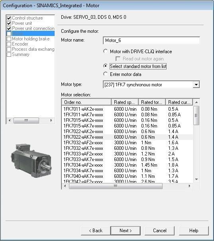Click the 2 A rated current cell
The height and width of the screenshot is (241, 214).
point(171,154)
